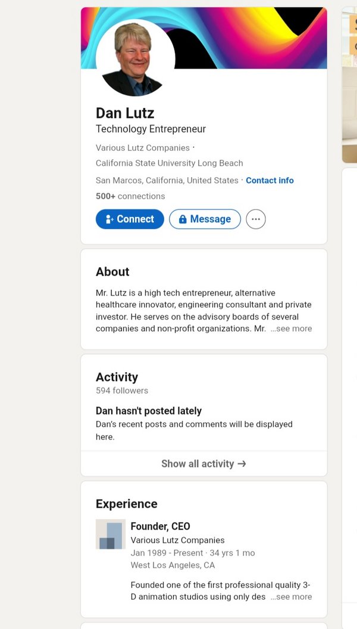Click the arrow beside Show all activity
This screenshot has width=357, height=629.
click(242, 464)
